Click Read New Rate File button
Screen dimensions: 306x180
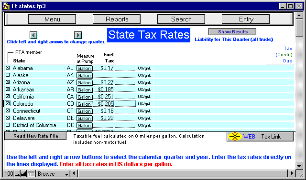(35, 136)
